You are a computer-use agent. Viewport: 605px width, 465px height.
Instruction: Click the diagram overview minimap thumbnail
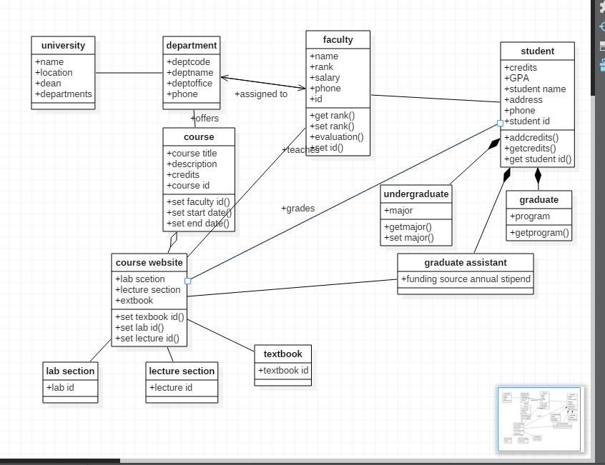(539, 419)
